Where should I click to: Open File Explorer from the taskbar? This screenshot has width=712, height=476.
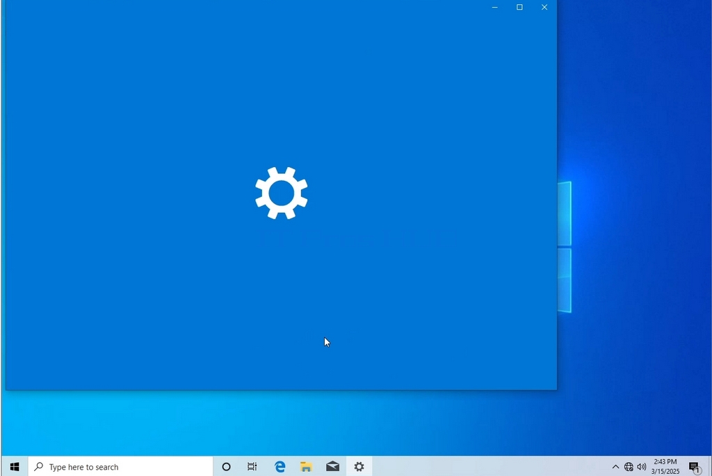[x=306, y=466]
